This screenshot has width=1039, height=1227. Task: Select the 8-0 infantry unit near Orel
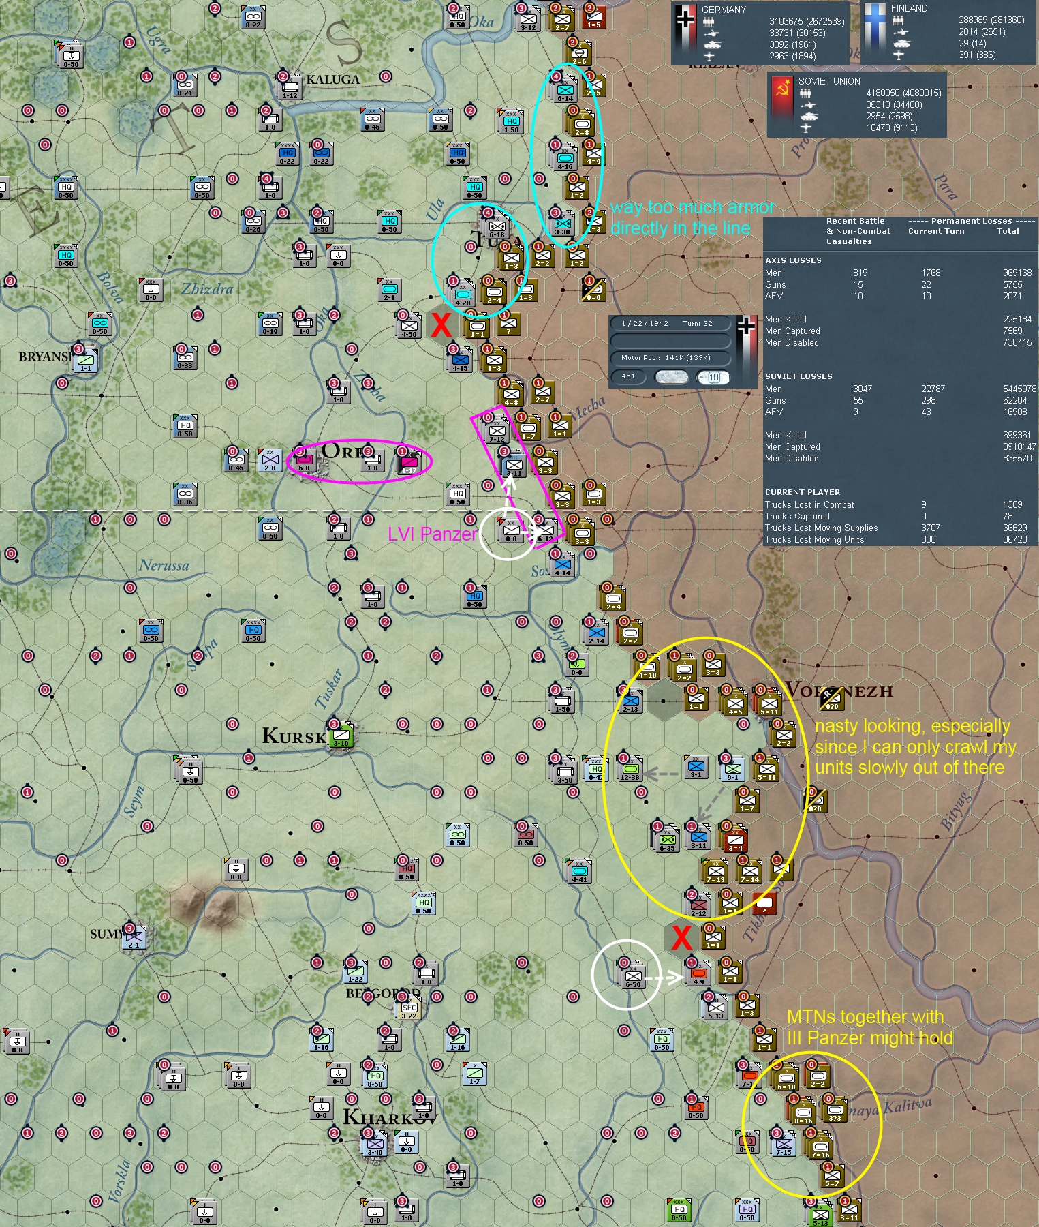[511, 530]
